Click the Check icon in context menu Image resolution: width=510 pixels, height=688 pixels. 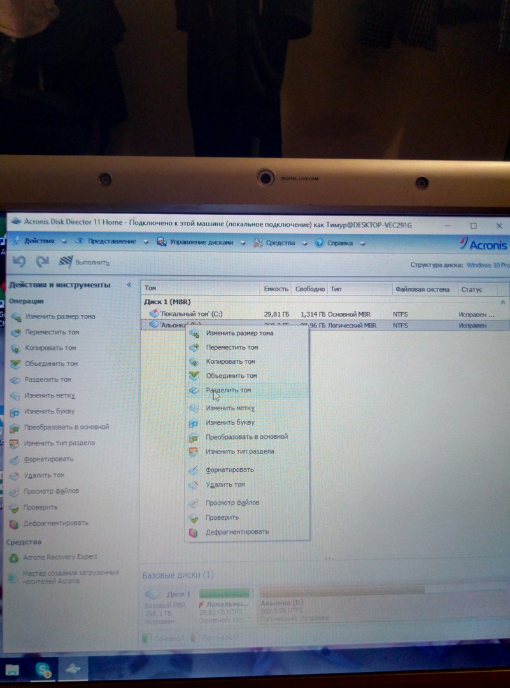pos(194,518)
